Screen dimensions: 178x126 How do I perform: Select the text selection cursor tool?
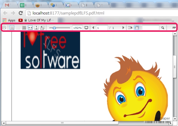pos(130,28)
